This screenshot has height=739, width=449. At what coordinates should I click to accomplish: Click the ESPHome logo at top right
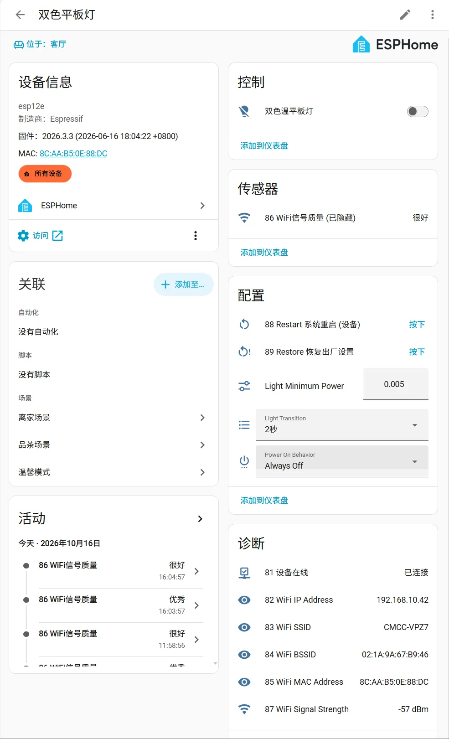click(395, 44)
